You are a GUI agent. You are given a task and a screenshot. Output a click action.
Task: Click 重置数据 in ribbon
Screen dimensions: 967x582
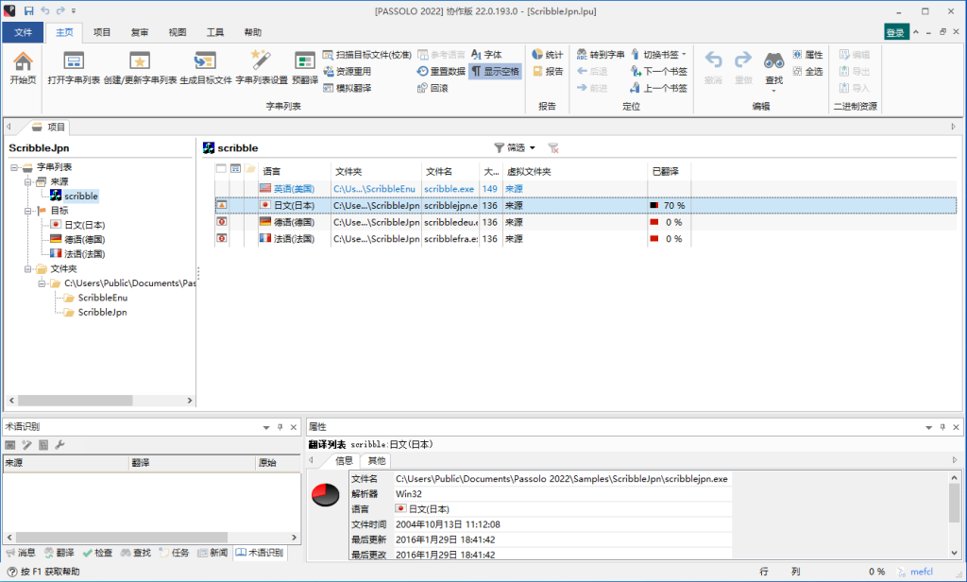click(x=441, y=71)
